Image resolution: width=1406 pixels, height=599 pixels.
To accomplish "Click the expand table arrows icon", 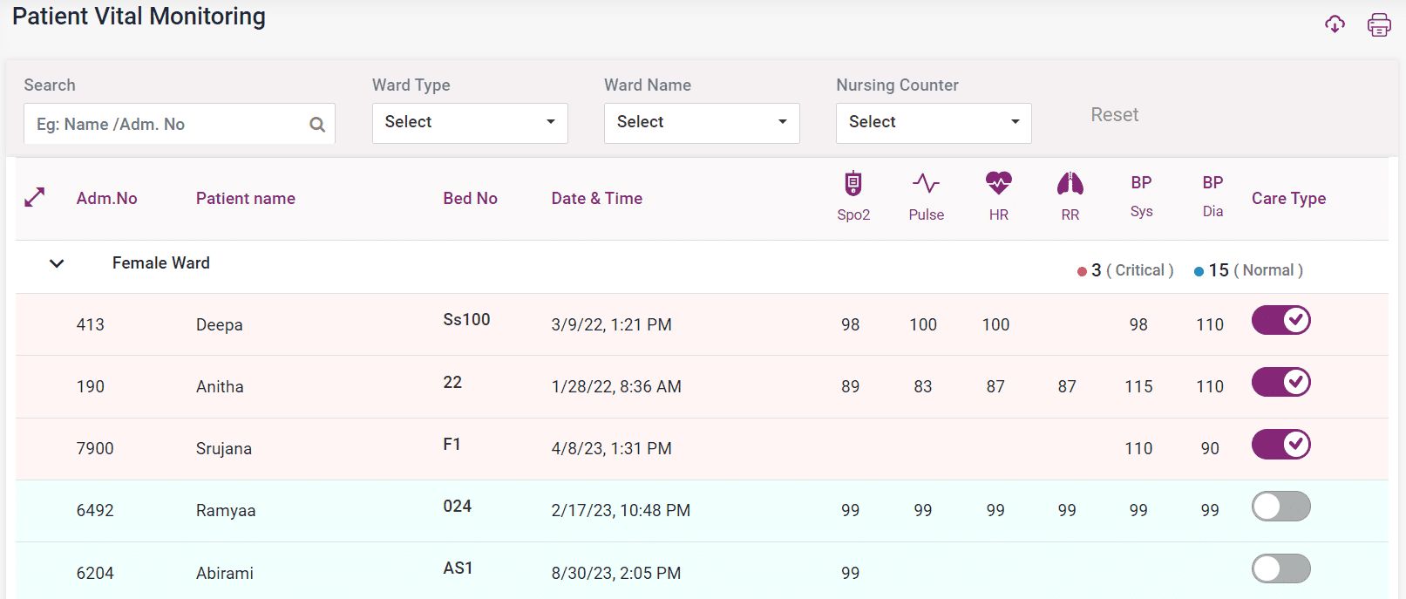I will coord(35,198).
